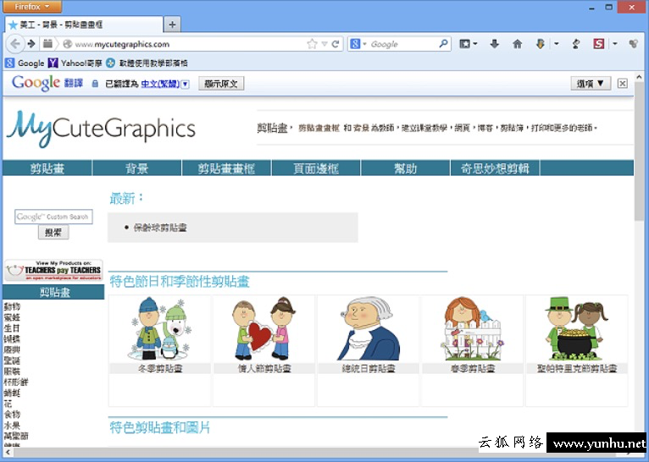Screen dimensions: 649x462
Task: Click the 杯形餅 sidebar category
Action: click(16, 382)
